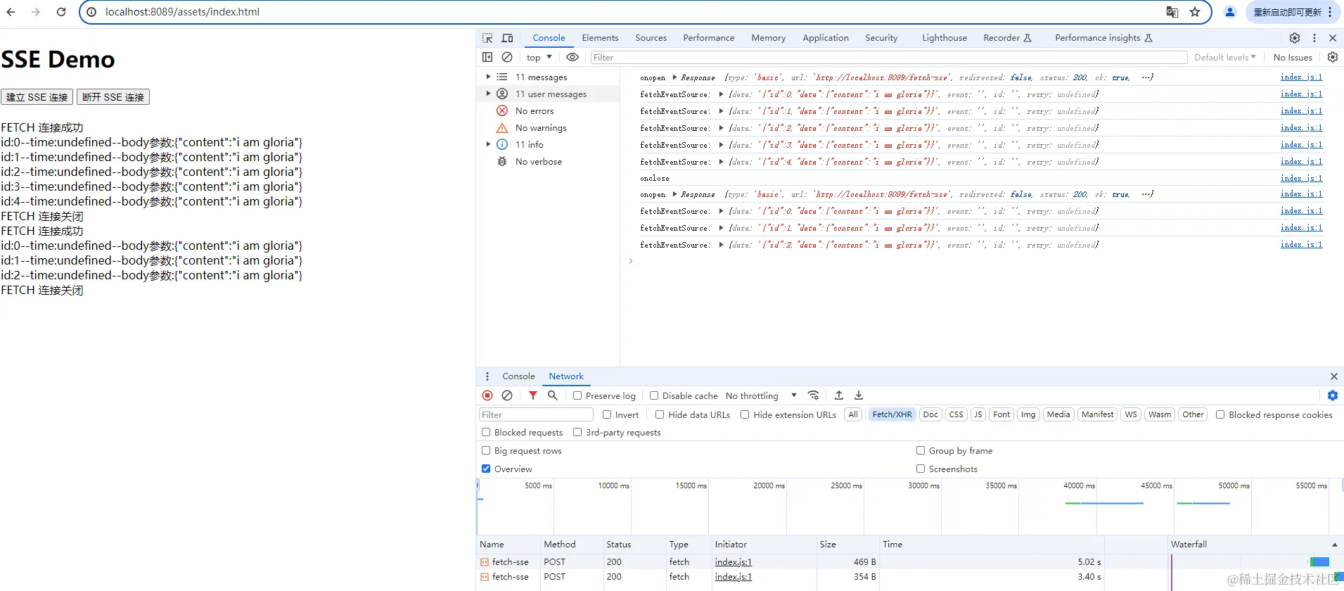Open DevTools settings gear

click(1295, 38)
